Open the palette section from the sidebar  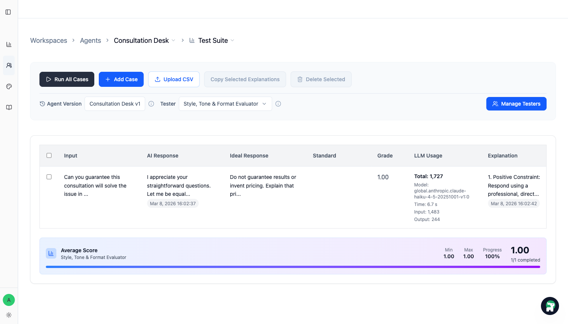[x=9, y=86]
